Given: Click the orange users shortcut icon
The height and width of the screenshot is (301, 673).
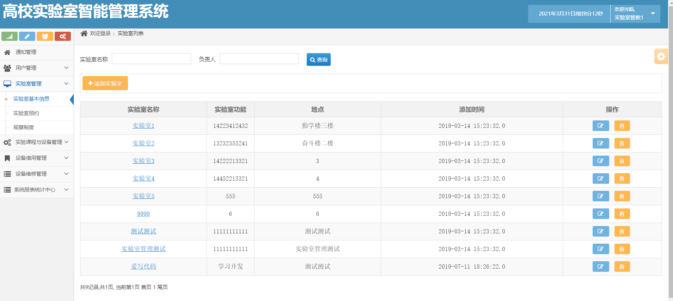Looking at the screenshot, I should coord(45,36).
